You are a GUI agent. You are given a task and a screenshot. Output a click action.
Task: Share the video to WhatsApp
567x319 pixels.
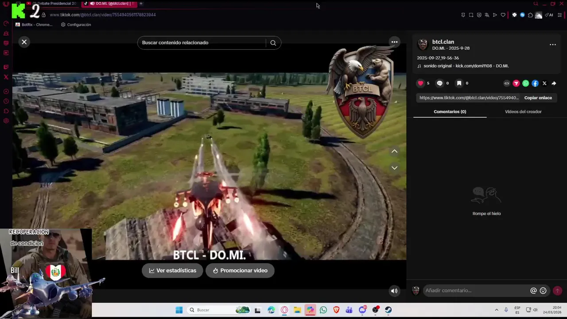pyautogui.click(x=525, y=83)
